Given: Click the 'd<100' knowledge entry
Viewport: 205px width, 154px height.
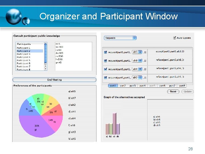Looking at the screenshot, I should click(59, 53).
